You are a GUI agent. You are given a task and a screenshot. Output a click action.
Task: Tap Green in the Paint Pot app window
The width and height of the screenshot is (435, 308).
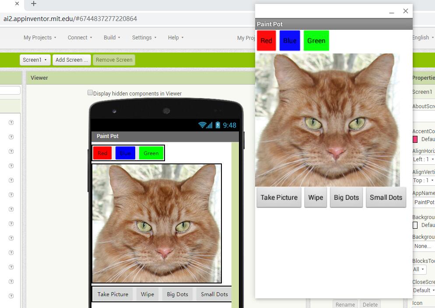[316, 41]
